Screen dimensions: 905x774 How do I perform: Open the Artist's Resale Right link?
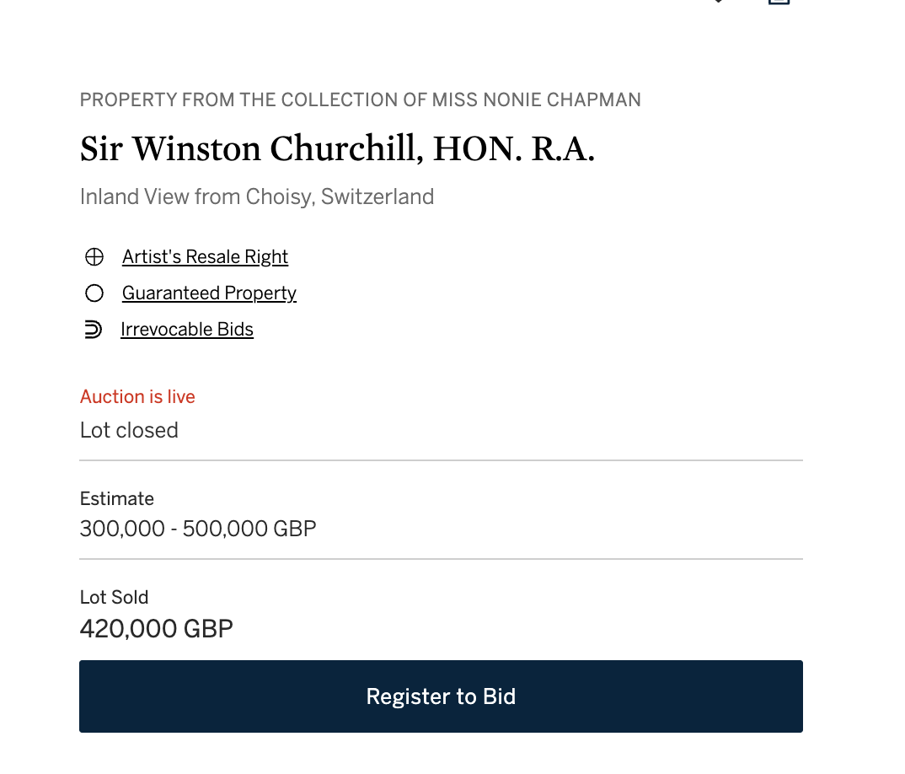[205, 256]
